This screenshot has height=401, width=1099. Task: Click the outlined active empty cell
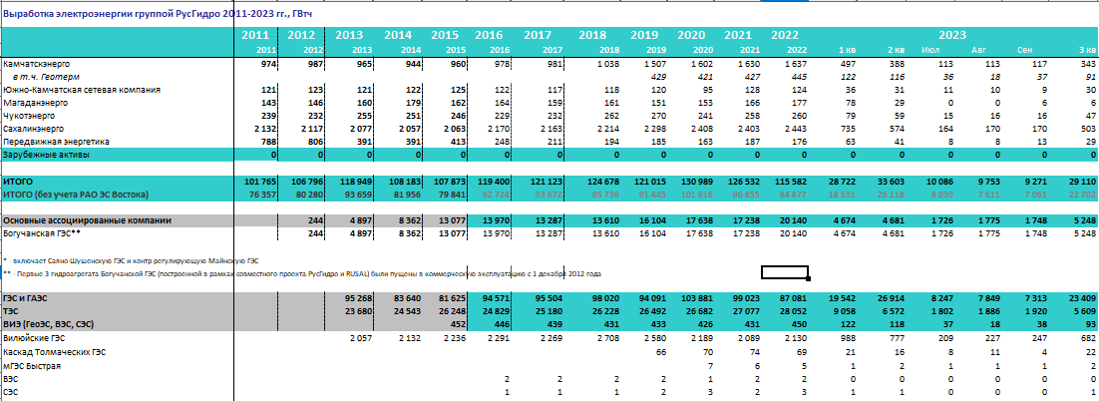coord(785,272)
